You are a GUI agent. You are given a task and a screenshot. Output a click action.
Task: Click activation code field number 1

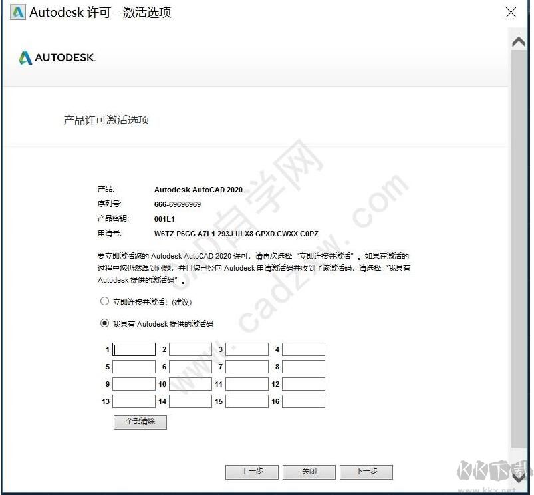(133, 349)
